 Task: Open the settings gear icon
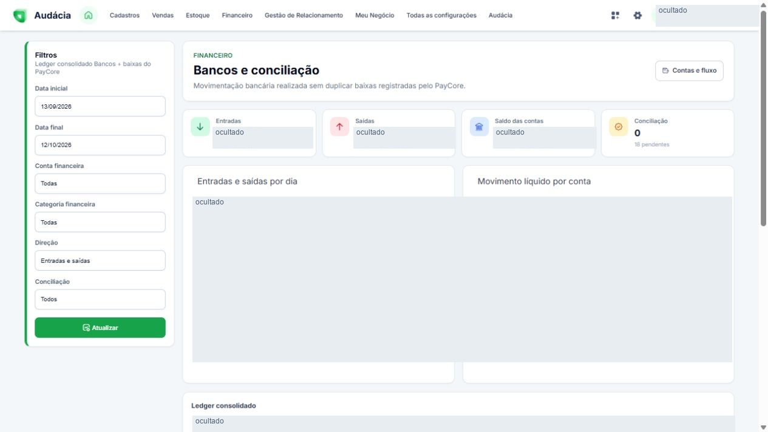point(637,15)
